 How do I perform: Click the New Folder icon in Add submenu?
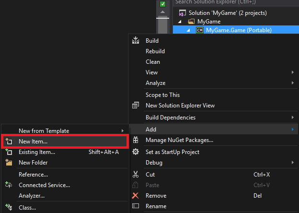[9, 162]
